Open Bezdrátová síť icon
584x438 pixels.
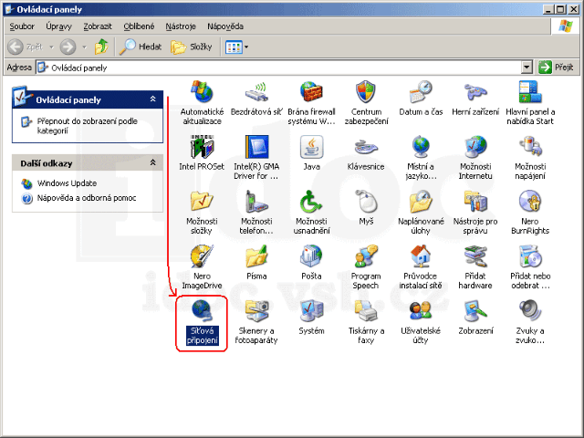pos(256,92)
